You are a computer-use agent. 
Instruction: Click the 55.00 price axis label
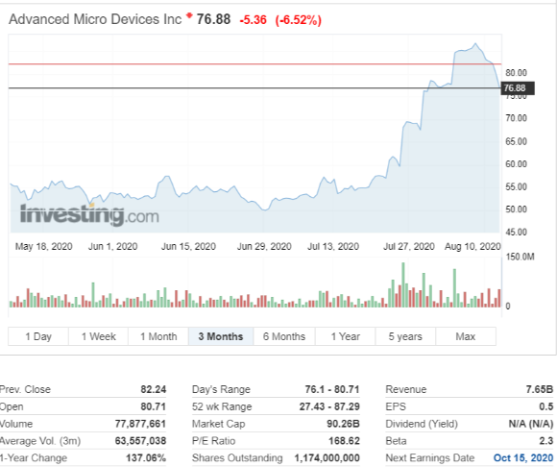[516, 187]
